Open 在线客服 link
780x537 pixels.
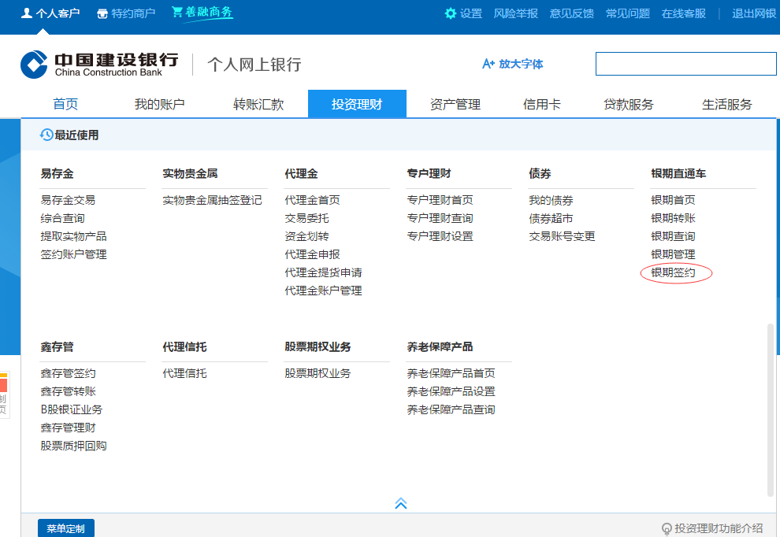(x=684, y=13)
